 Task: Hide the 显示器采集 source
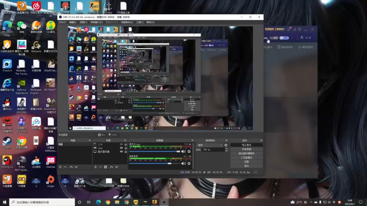tap(121, 152)
